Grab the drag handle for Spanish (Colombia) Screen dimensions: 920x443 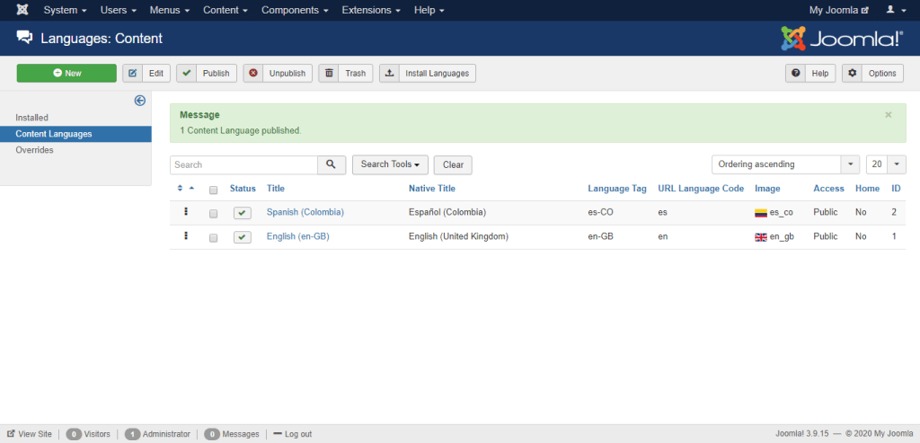(186, 212)
